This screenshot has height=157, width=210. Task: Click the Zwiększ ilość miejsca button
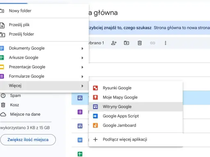pyautogui.click(x=28, y=140)
